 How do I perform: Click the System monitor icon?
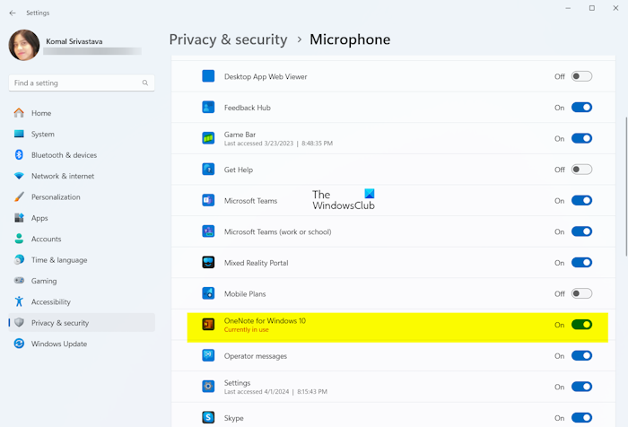[19, 134]
